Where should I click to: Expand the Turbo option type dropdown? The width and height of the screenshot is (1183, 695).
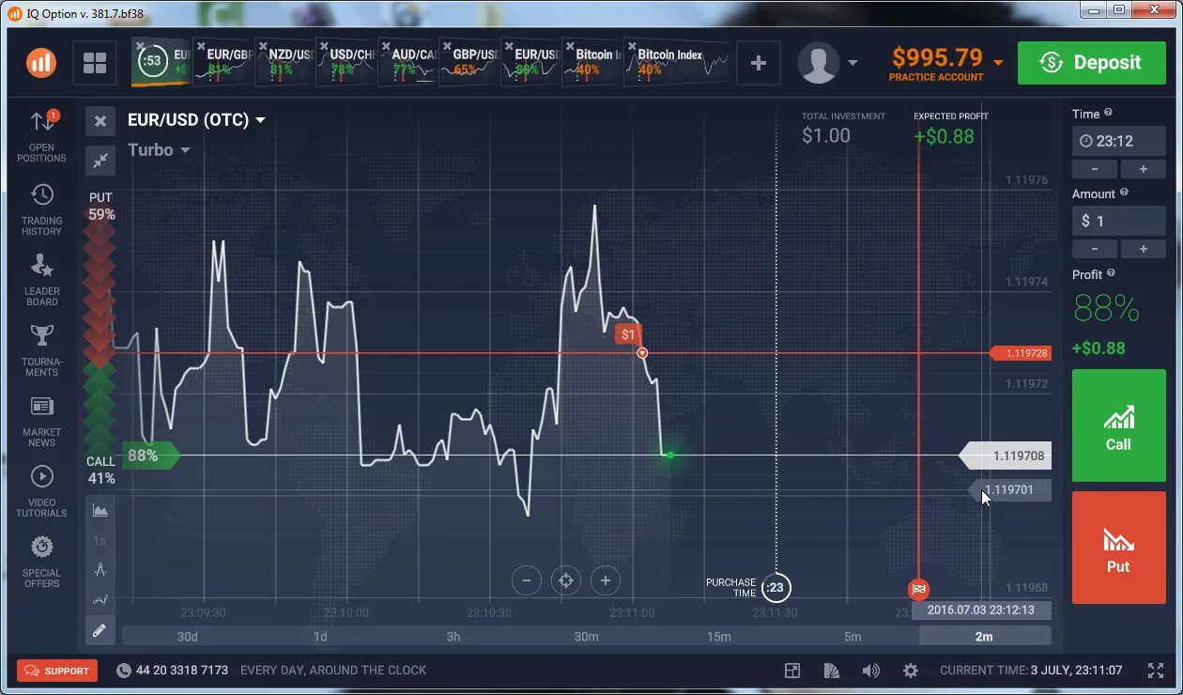[x=185, y=150]
